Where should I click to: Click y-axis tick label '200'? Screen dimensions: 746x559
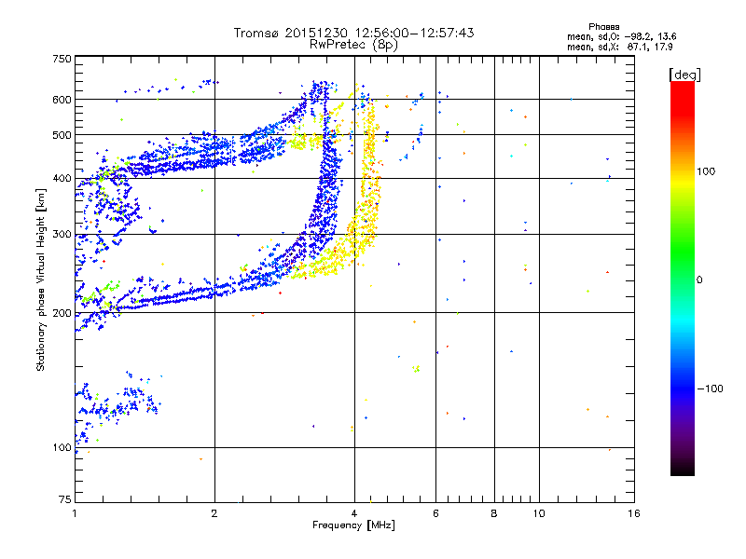point(62,313)
